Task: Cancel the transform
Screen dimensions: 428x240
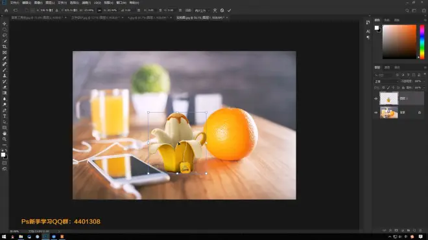Action: point(222,10)
